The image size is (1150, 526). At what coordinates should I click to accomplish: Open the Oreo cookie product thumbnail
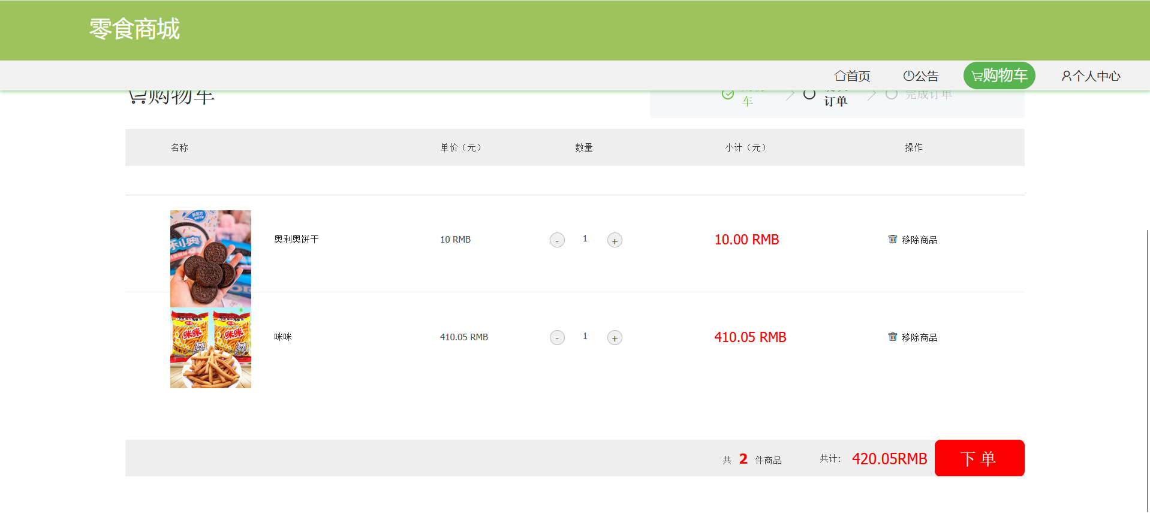pyautogui.click(x=210, y=258)
